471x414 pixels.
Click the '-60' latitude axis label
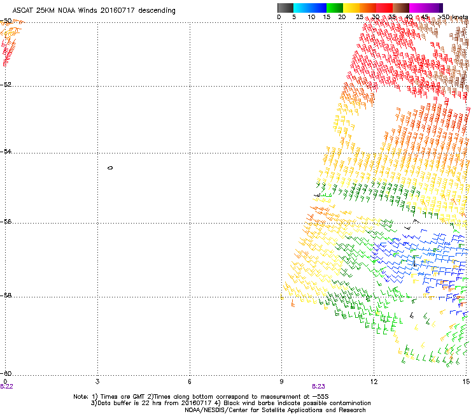tap(6, 374)
